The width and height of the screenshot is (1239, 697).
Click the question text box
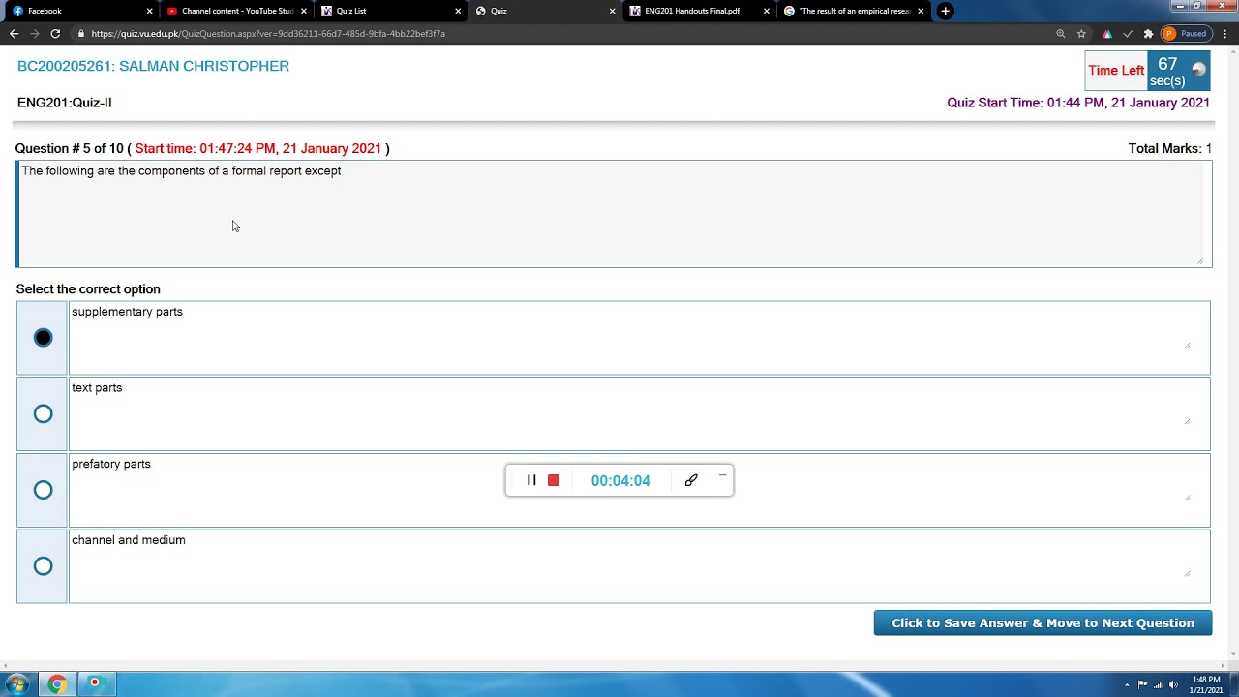[614, 214]
